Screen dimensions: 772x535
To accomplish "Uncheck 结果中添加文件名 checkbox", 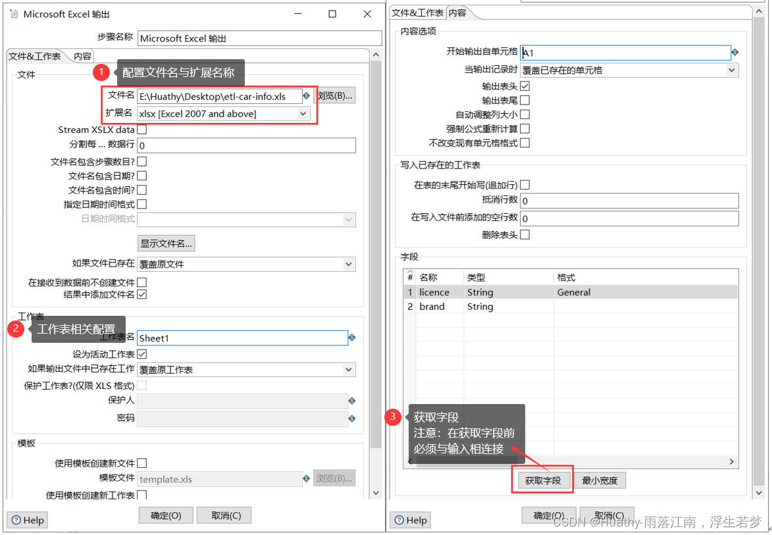I will click(x=142, y=294).
